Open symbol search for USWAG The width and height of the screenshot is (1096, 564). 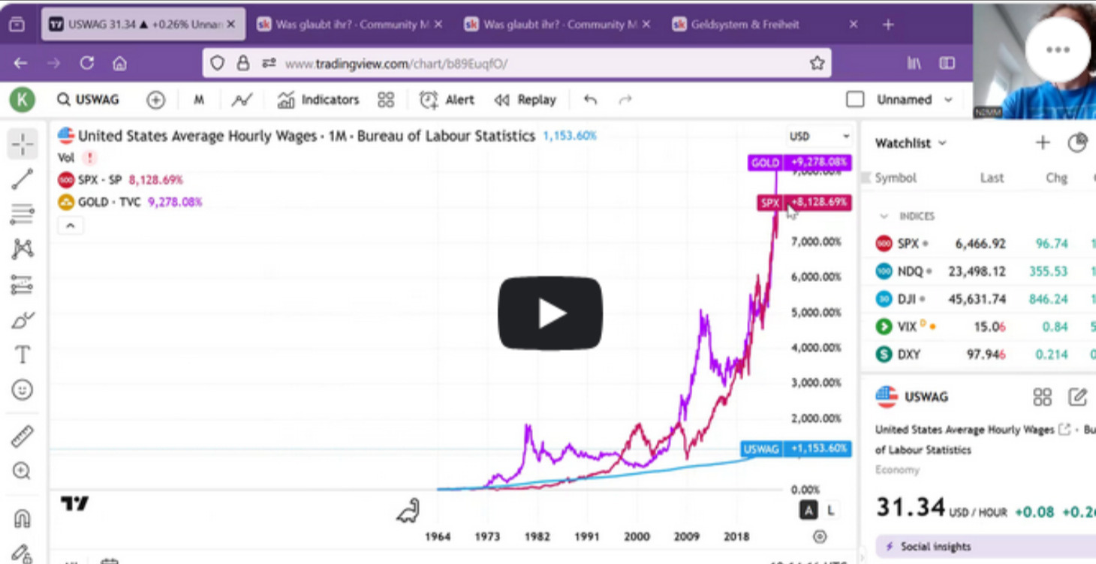point(89,100)
